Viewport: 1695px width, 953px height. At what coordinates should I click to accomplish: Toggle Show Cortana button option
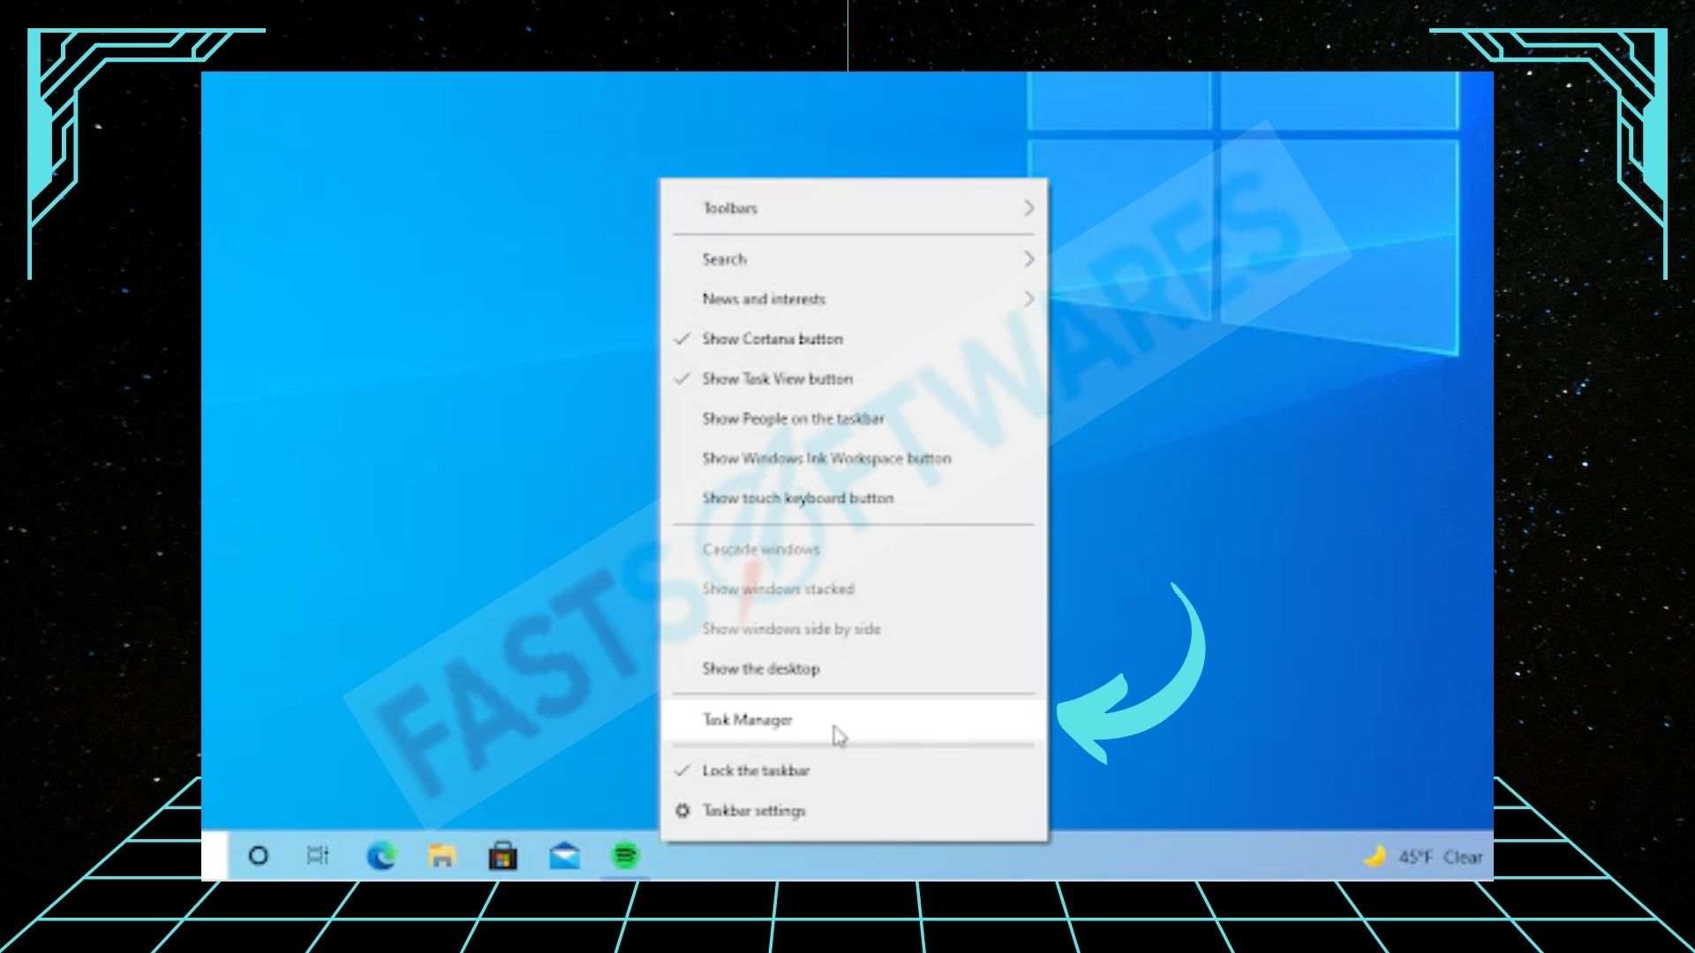855,339
